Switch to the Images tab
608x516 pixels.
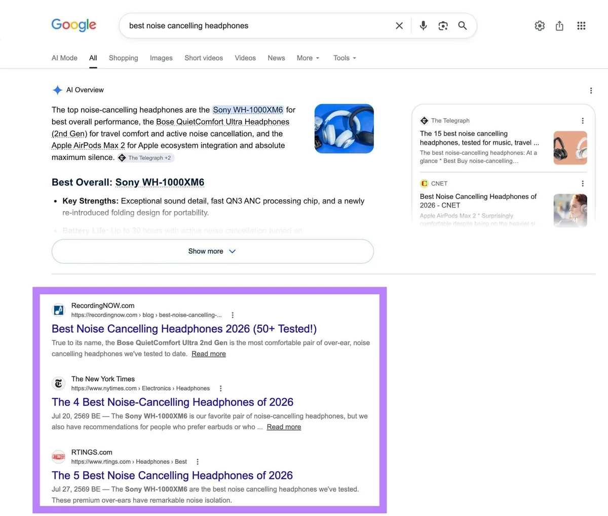tap(161, 58)
